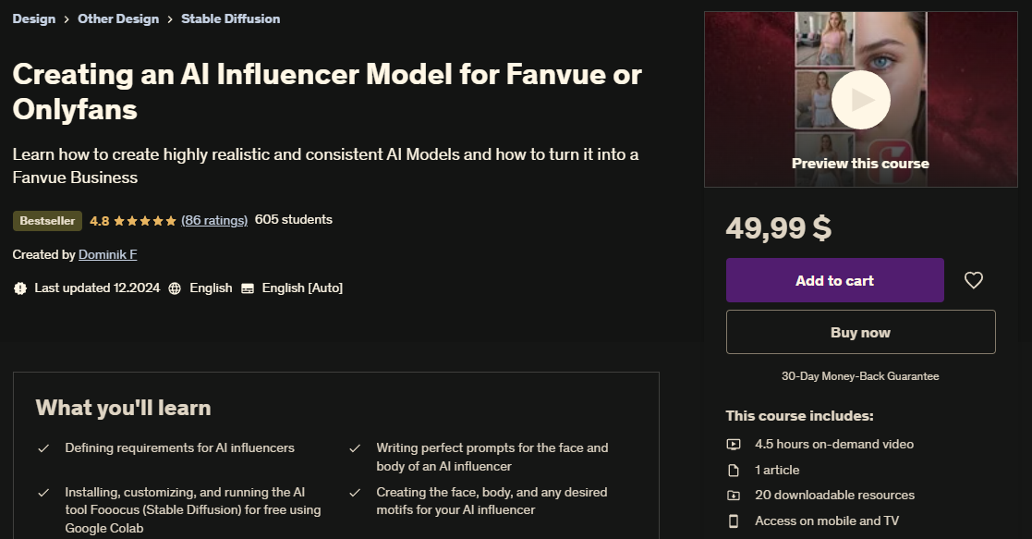Image resolution: width=1032 pixels, height=539 pixels.
Task: Click the globe language icon
Action: tap(176, 288)
